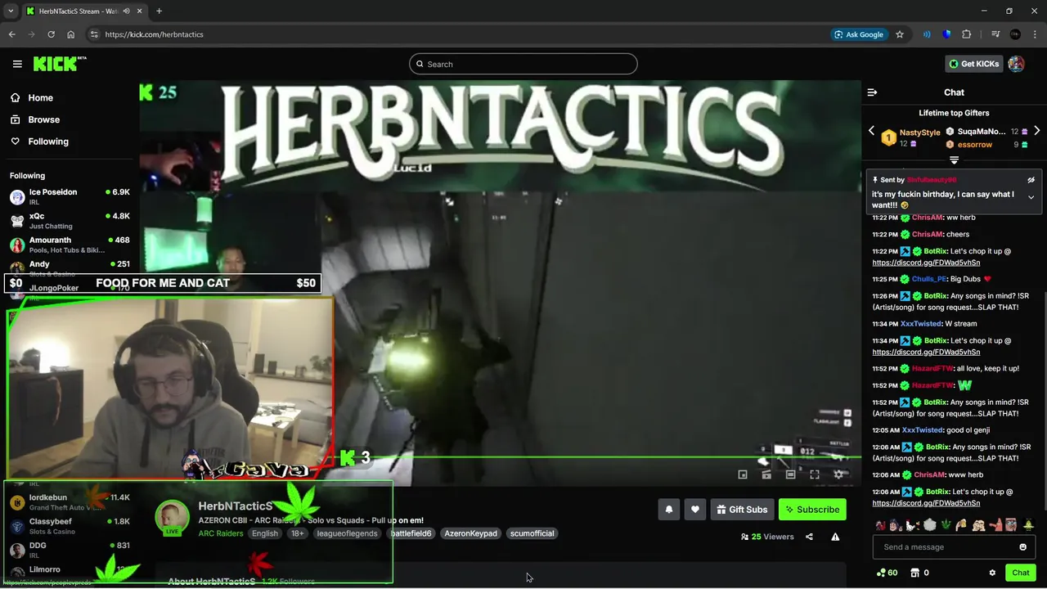Image resolution: width=1047 pixels, height=589 pixels.
Task: Toggle stream notifications bell
Action: (669, 510)
